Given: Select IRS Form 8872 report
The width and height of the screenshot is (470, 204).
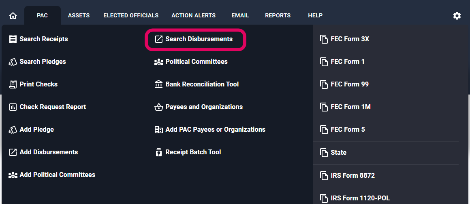Looking at the screenshot, I should point(352,176).
